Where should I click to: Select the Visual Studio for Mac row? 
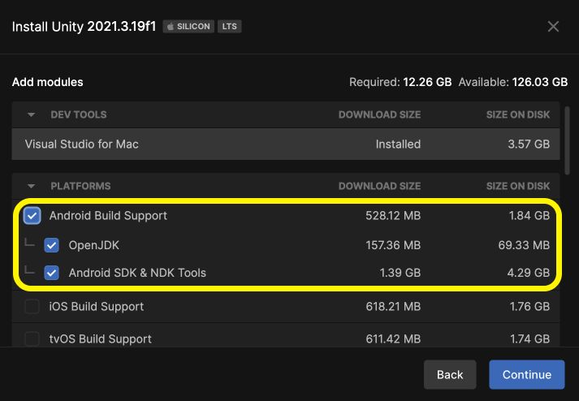286,144
